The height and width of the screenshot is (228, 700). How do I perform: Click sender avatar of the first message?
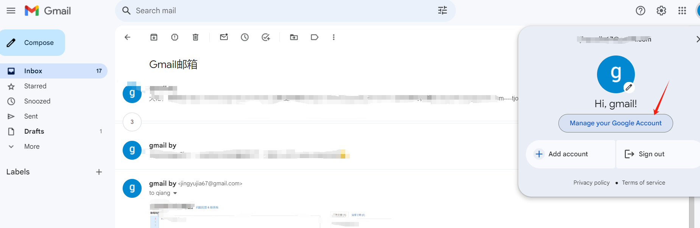coord(132,93)
